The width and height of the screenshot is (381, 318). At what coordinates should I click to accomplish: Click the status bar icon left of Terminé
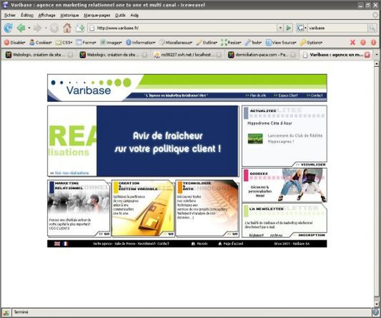(7, 312)
